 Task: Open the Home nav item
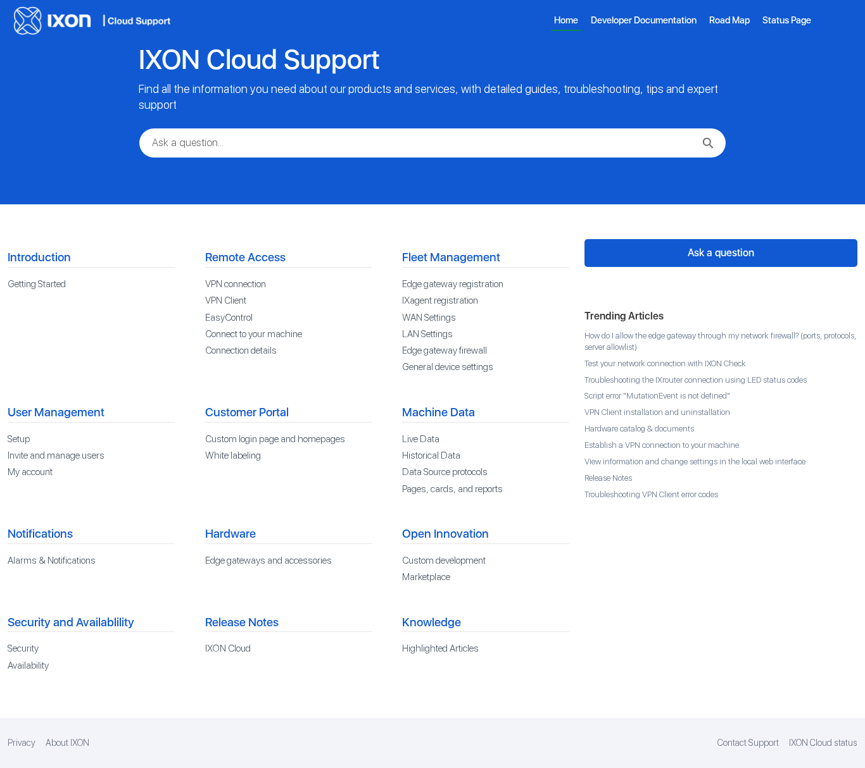click(565, 20)
